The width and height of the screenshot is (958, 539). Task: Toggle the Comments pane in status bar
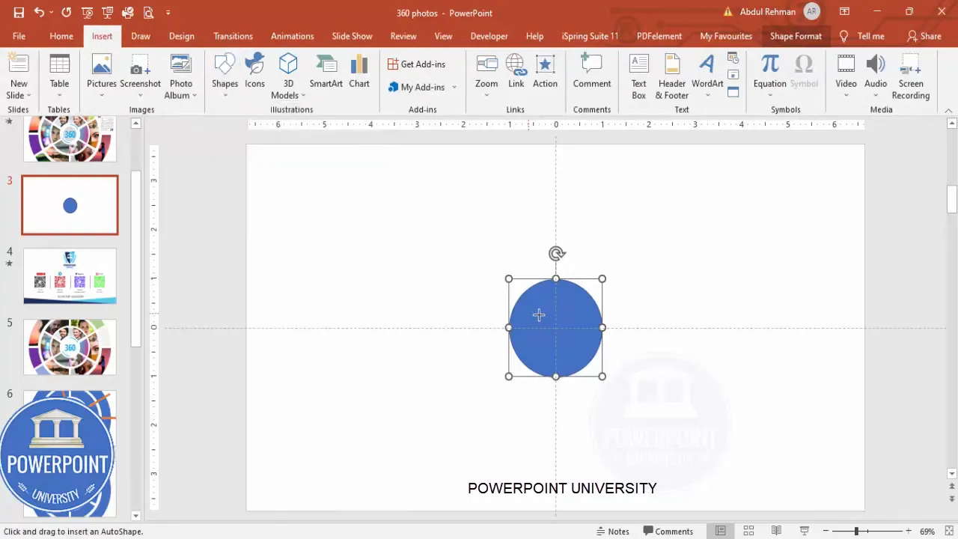[x=668, y=532]
